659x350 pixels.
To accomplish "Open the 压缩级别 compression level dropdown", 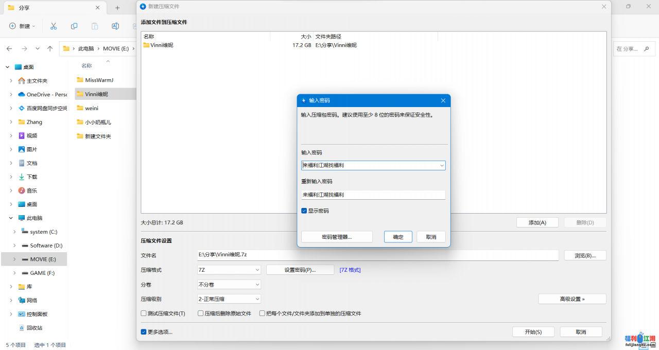I will (229, 299).
